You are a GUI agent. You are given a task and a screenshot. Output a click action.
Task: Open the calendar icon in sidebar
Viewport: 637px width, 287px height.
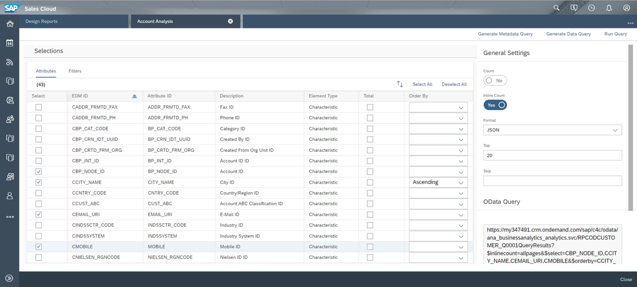click(x=10, y=43)
